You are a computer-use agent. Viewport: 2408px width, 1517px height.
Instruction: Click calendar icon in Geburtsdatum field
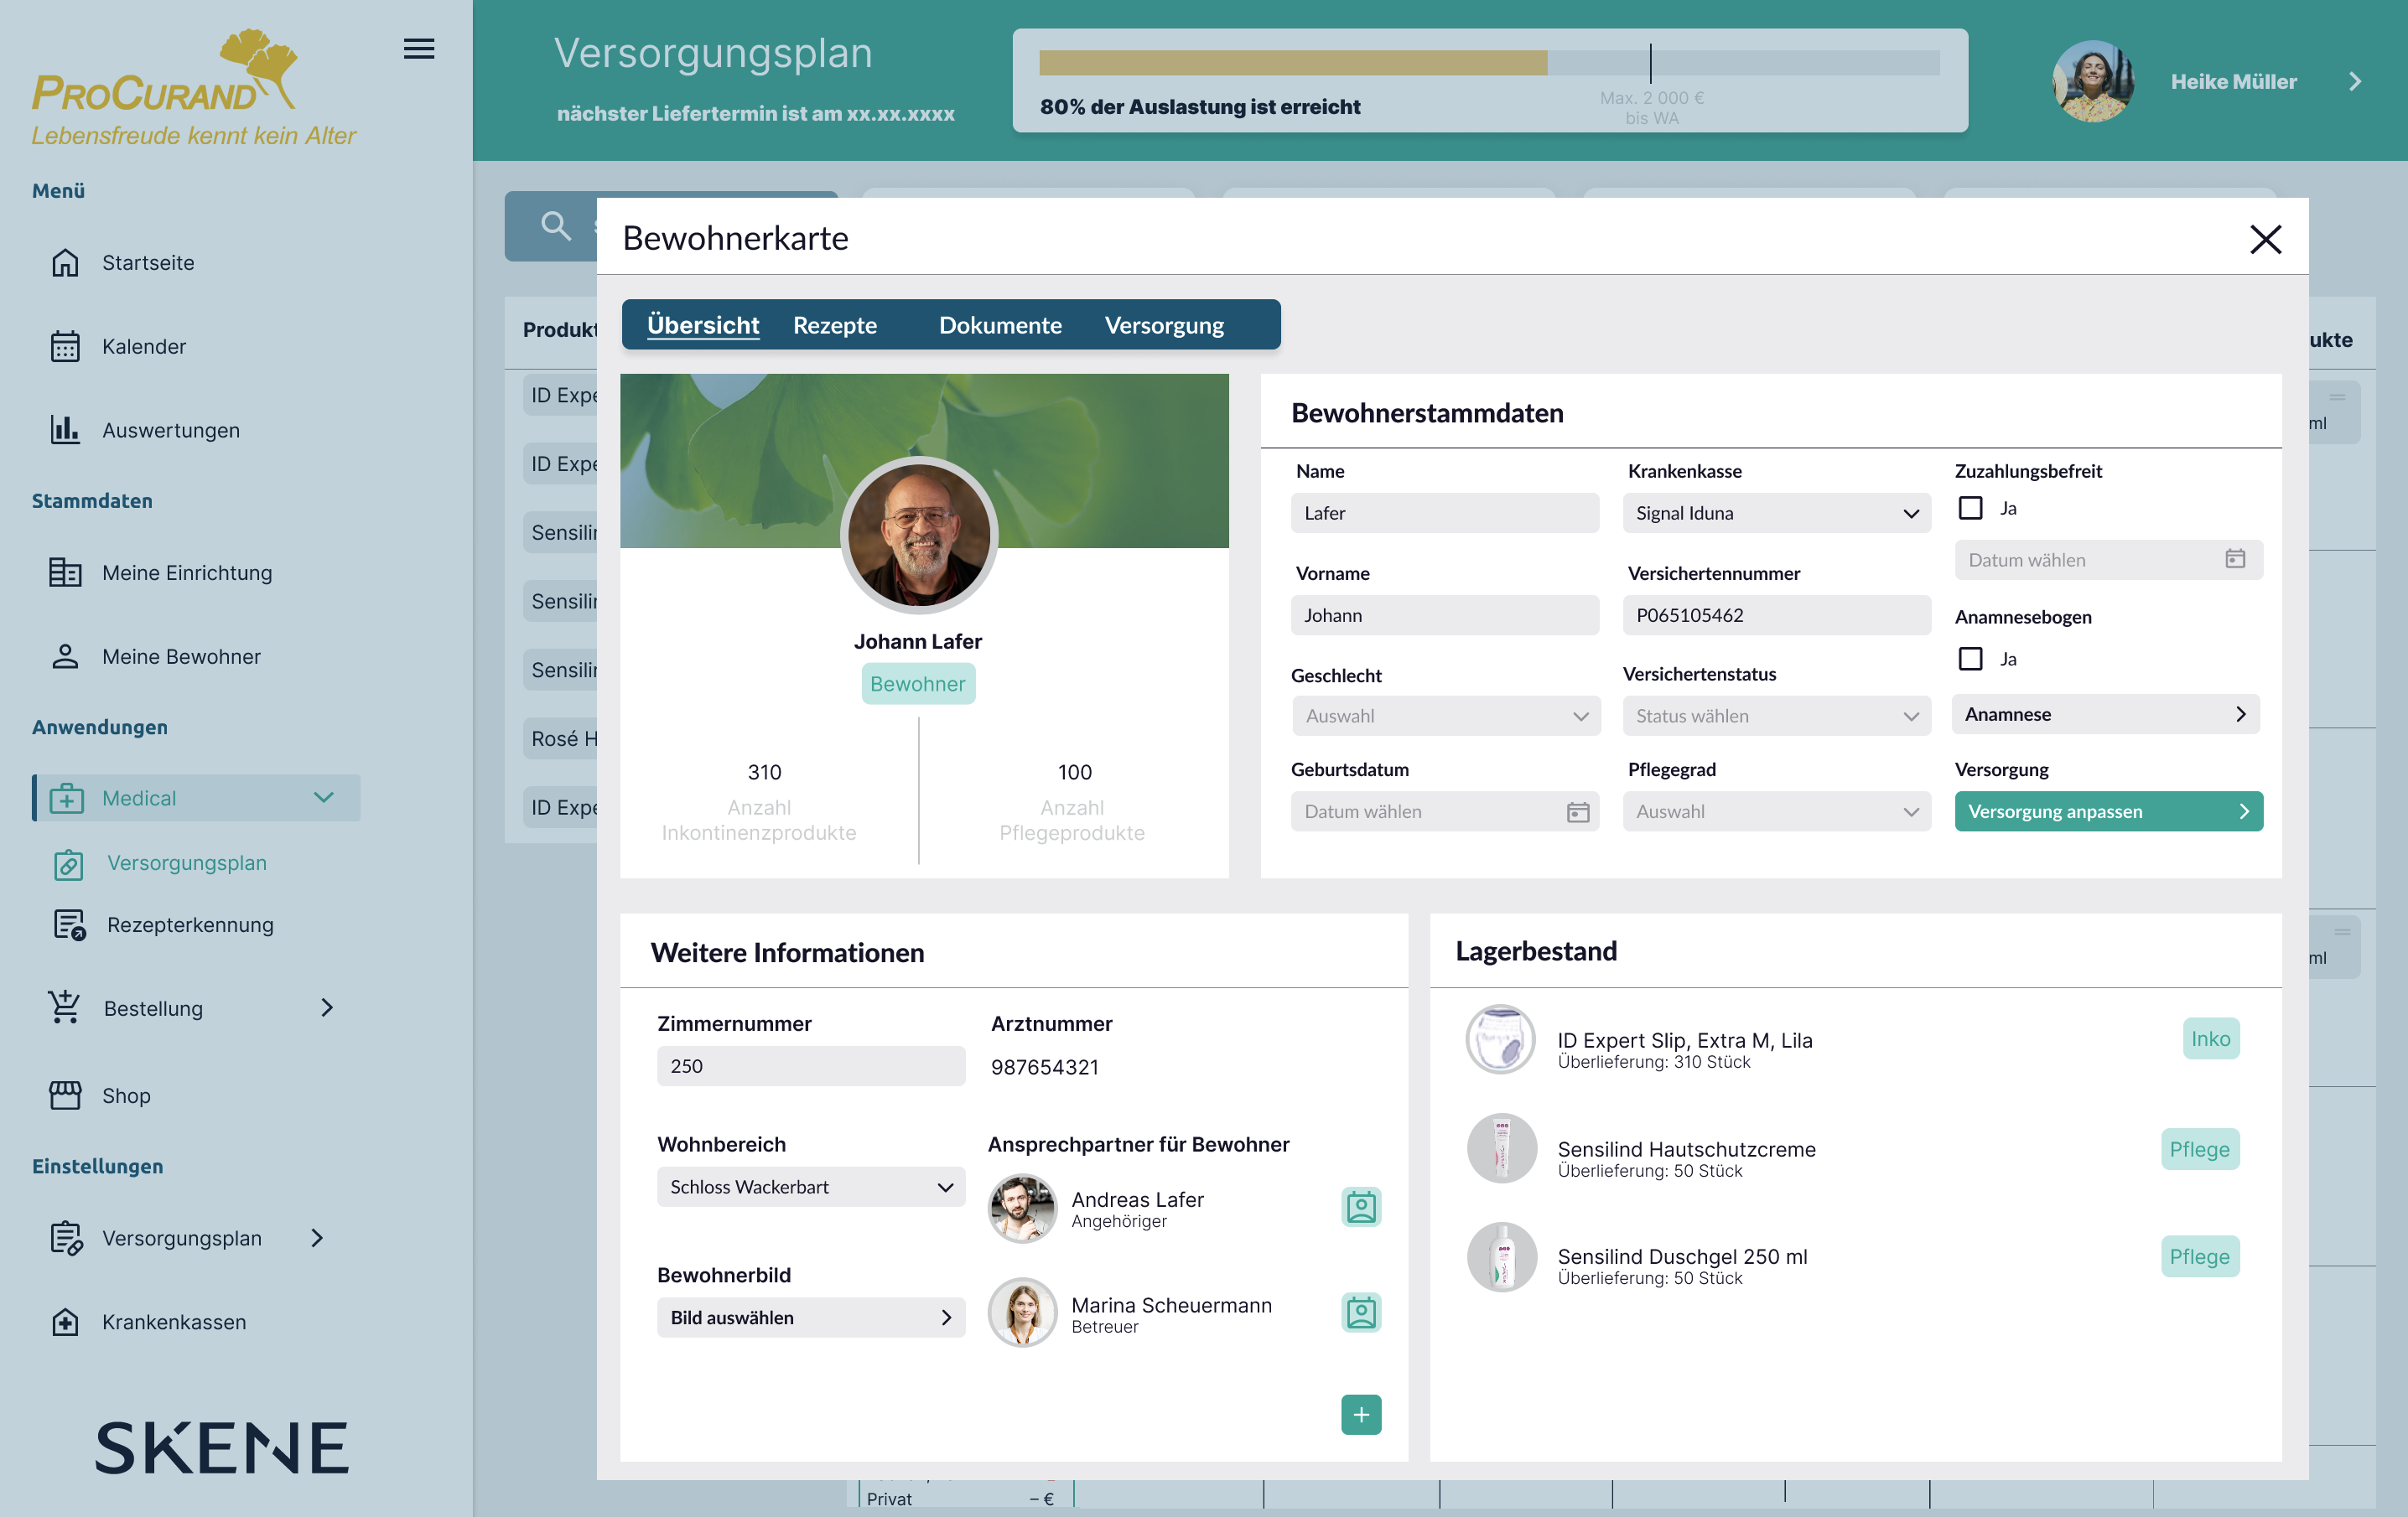coord(1577,811)
